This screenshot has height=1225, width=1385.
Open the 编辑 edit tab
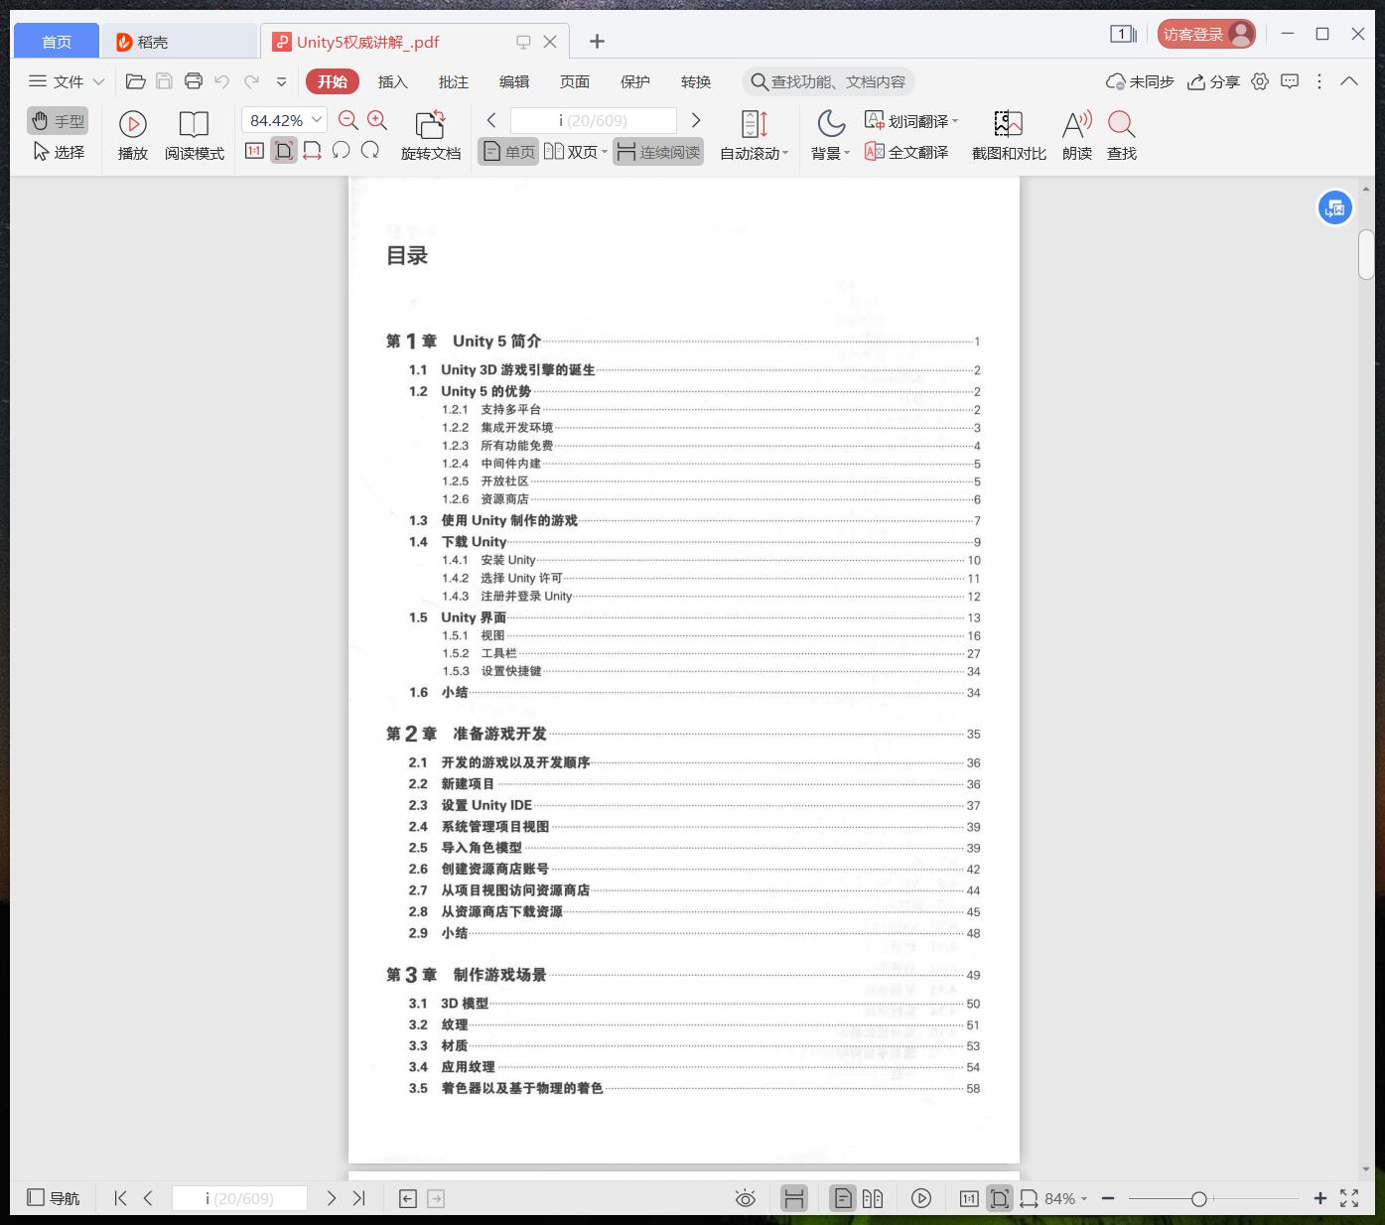coord(514,81)
